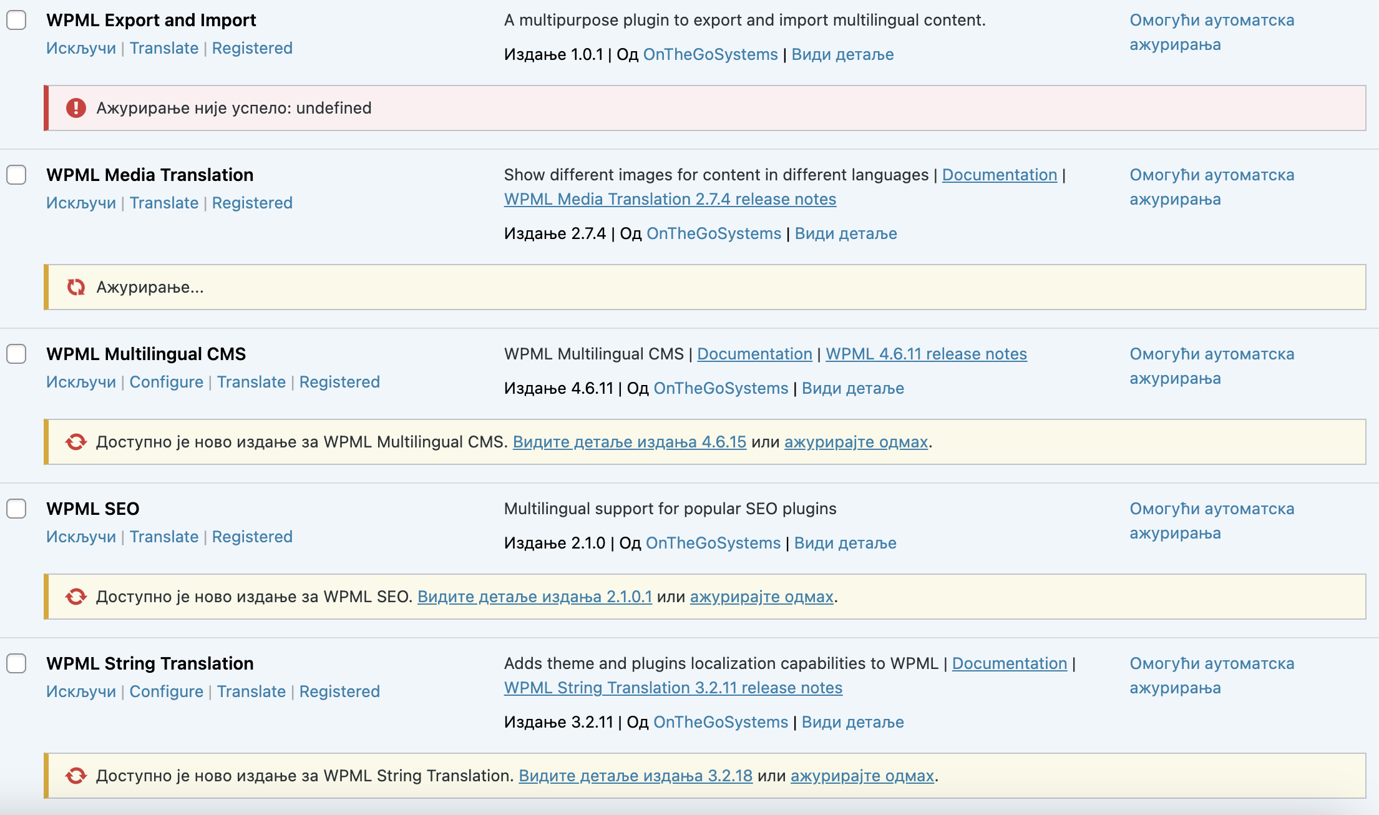This screenshot has width=1379, height=815.
Task: Click OnTheGoSystems in WPML SEO row
Action: tap(713, 543)
